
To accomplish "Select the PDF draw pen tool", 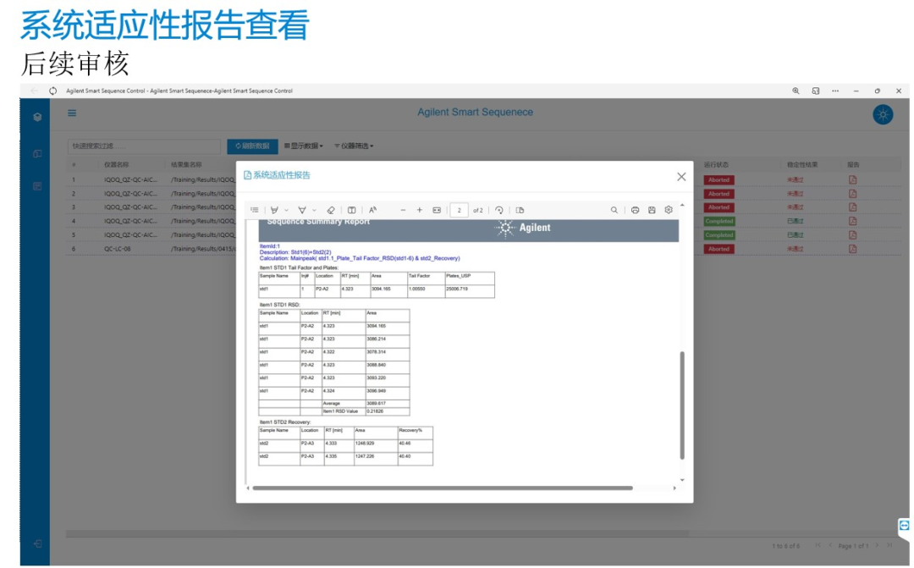I will [x=274, y=210].
